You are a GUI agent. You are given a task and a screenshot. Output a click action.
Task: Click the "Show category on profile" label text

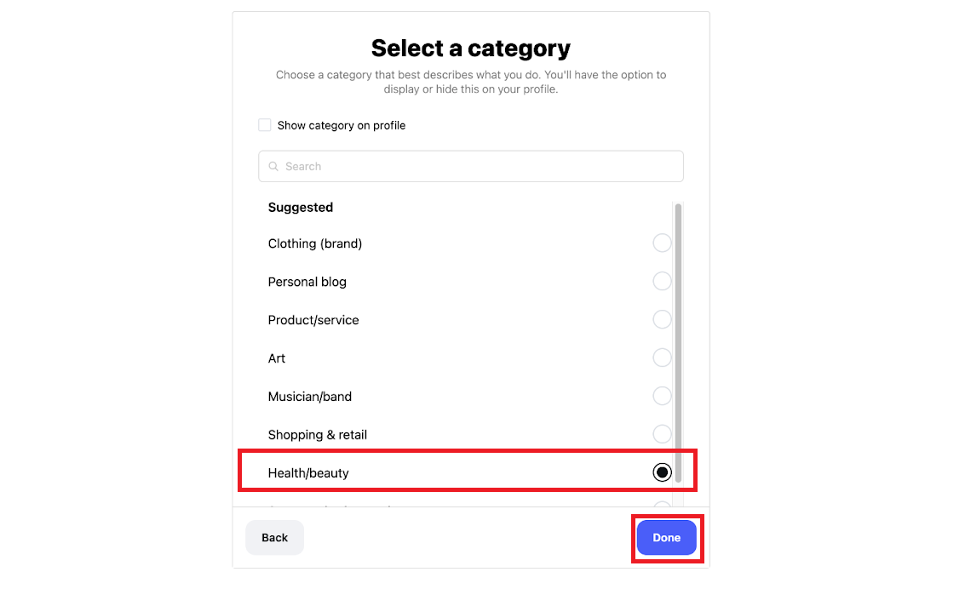point(341,125)
